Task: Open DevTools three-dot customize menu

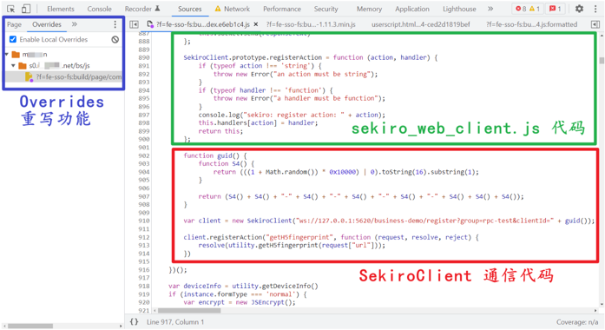Action: point(595,9)
